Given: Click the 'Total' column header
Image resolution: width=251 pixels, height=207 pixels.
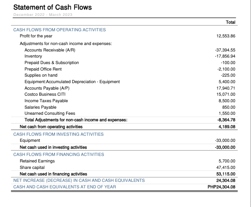Looking at the screenshot, I should pos(230,22).
